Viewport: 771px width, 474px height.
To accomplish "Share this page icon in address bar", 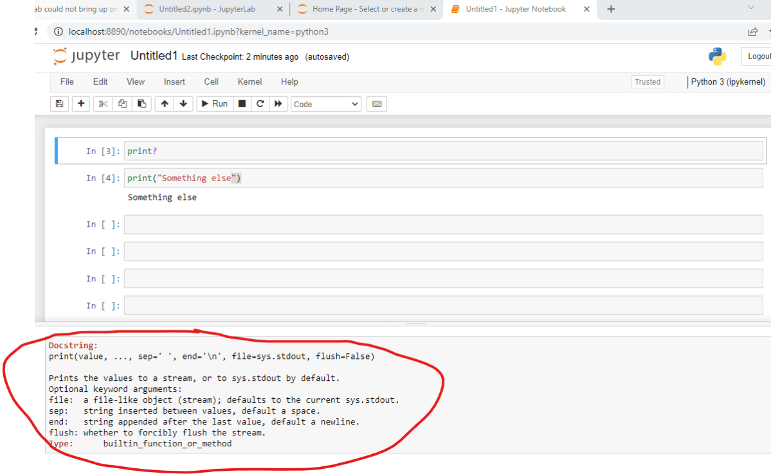I will coord(753,32).
